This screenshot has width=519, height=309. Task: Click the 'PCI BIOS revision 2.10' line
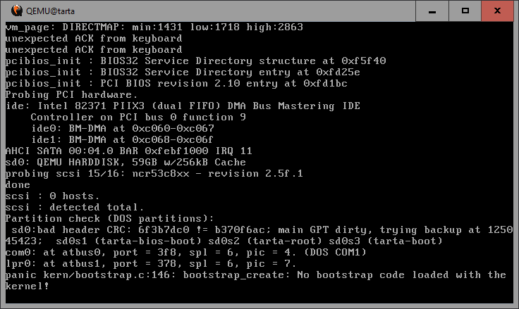(176, 83)
